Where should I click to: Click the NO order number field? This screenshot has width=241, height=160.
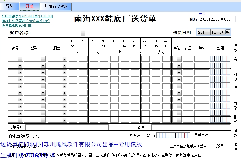(x=217, y=19)
